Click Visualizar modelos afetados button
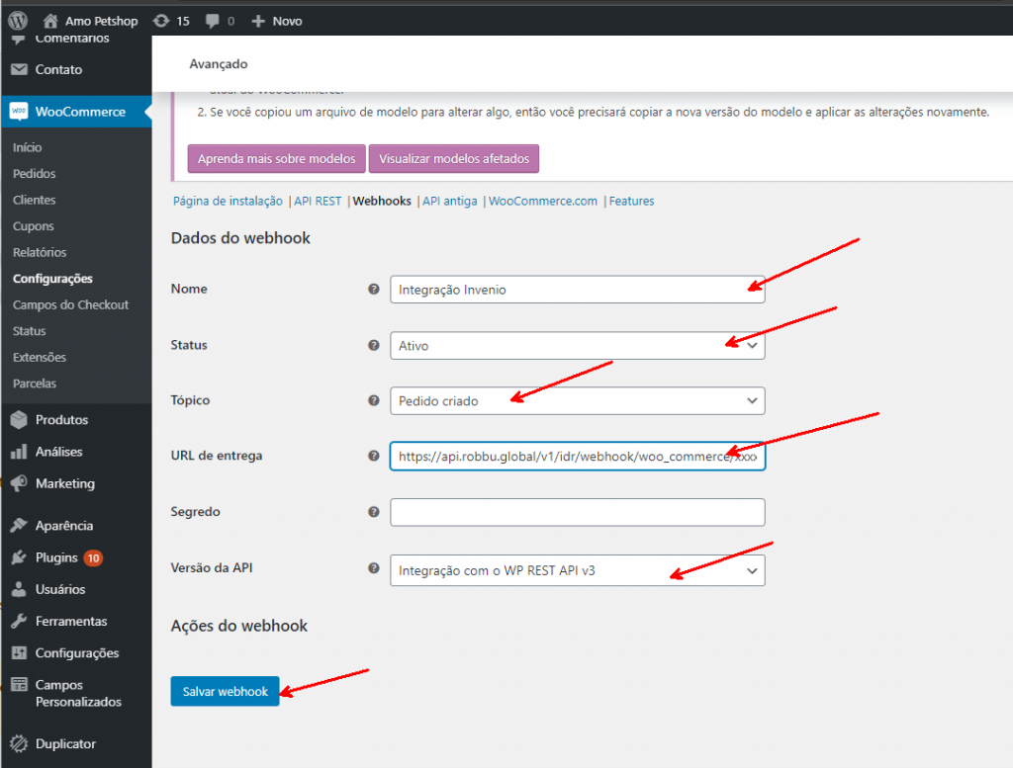1013x768 pixels. [x=454, y=159]
